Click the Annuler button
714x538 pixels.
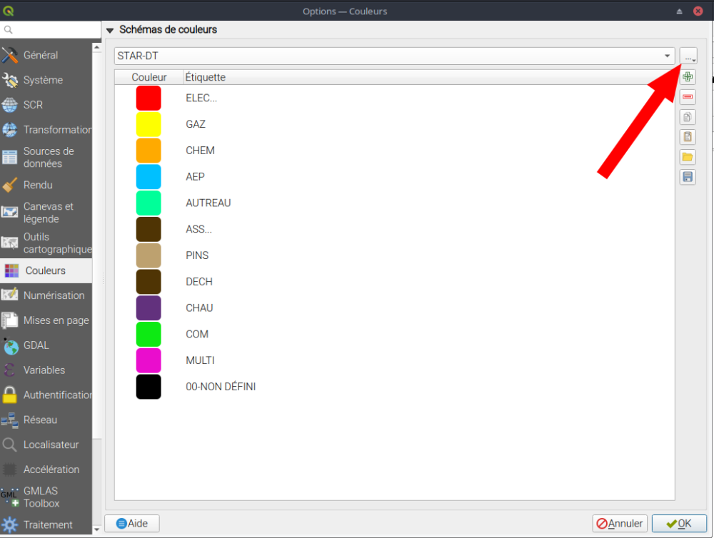tap(620, 524)
